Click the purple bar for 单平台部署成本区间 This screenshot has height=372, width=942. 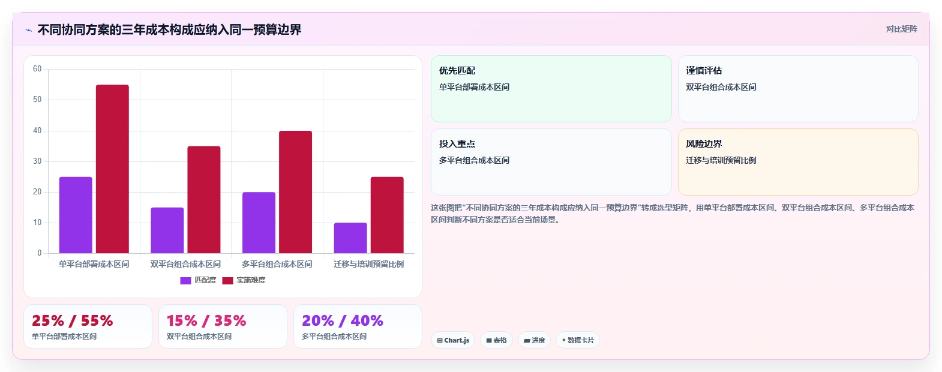(76, 215)
